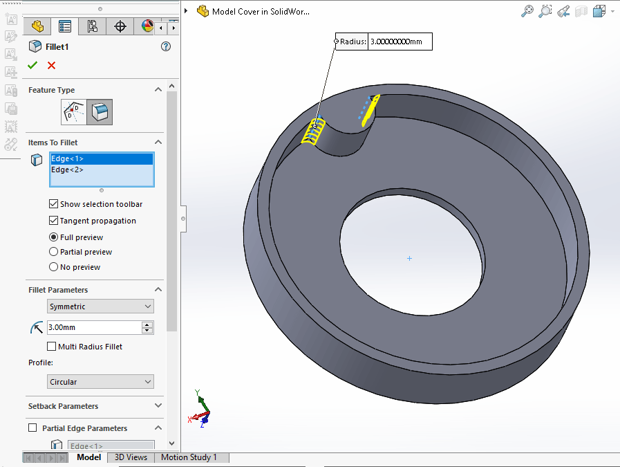The image size is (620, 467).
Task: Expand the Setback Parameters section
Action: [x=158, y=406]
